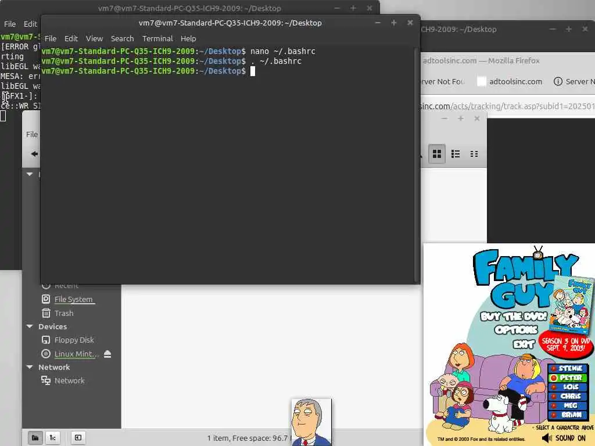The width and height of the screenshot is (595, 446).
Task: Click front terminal title bar
Action: 230,23
